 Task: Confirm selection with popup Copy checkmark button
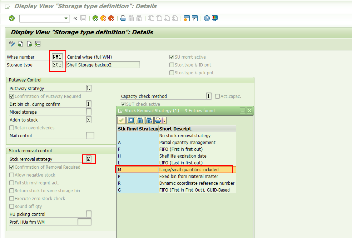click(x=122, y=120)
